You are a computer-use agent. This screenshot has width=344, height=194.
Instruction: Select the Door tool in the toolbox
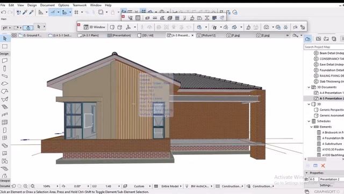point(5,130)
